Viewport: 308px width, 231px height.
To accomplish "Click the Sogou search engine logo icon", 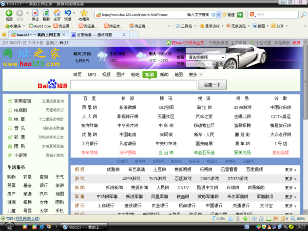I will point(252,14).
